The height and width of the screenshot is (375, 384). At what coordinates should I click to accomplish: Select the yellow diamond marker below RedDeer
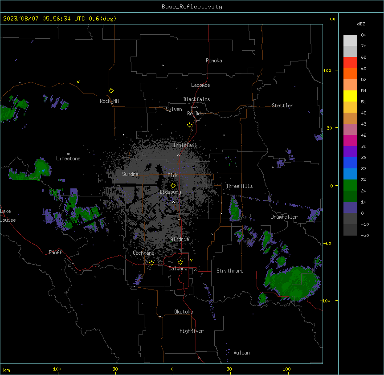coord(190,125)
